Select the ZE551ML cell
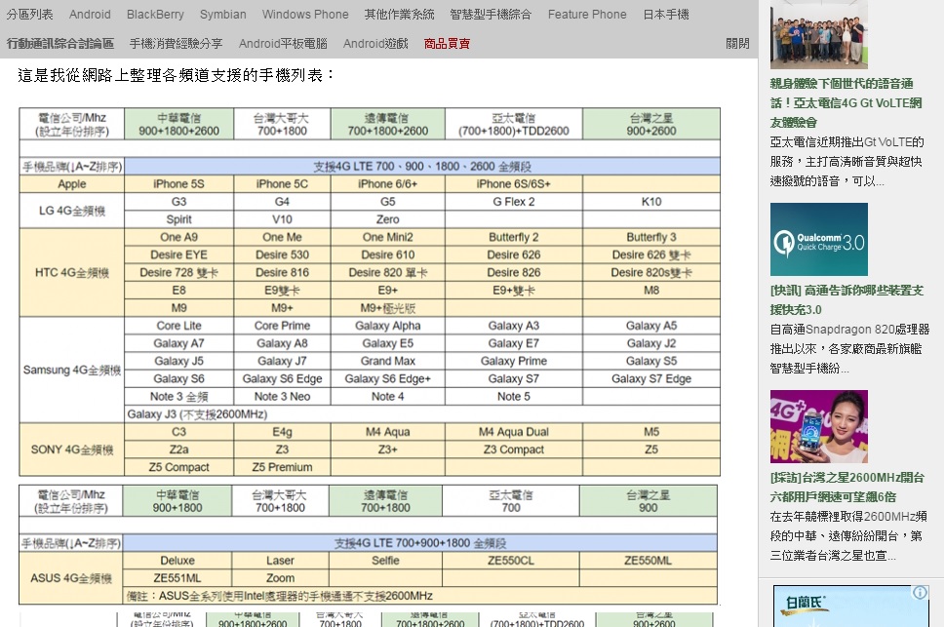 [x=177, y=577]
